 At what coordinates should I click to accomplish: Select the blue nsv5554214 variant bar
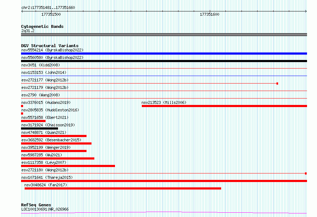click(164, 54)
